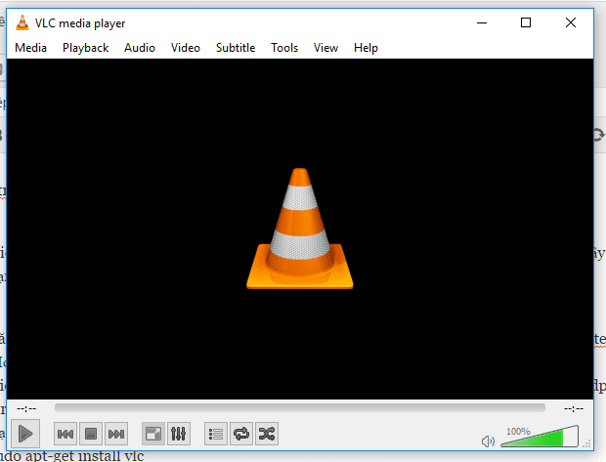The image size is (606, 462).
Task: Click the VLC cone title bar icon
Action: coord(22,22)
